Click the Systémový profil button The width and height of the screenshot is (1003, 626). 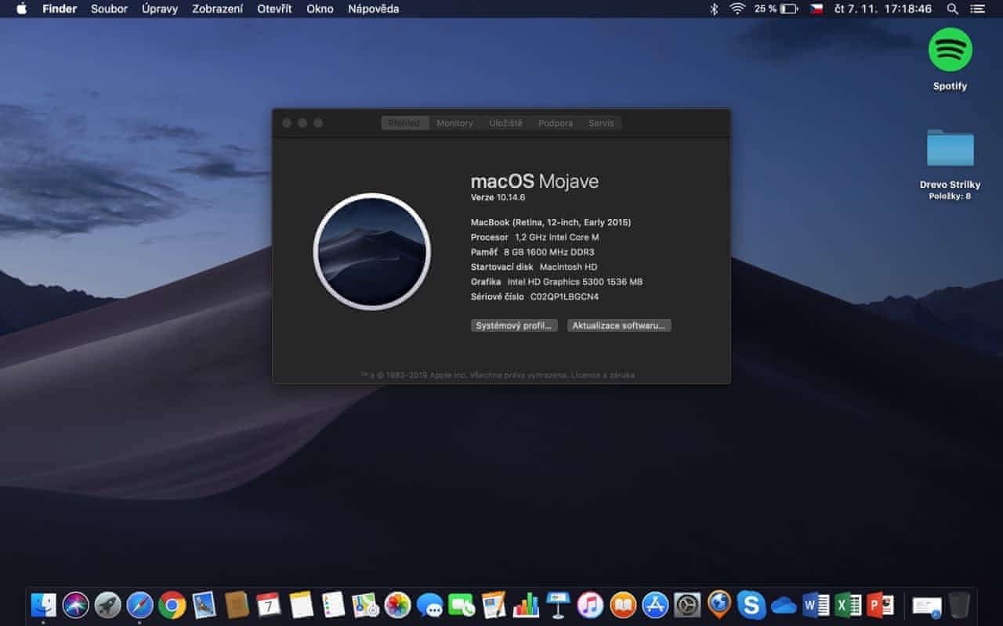(514, 326)
